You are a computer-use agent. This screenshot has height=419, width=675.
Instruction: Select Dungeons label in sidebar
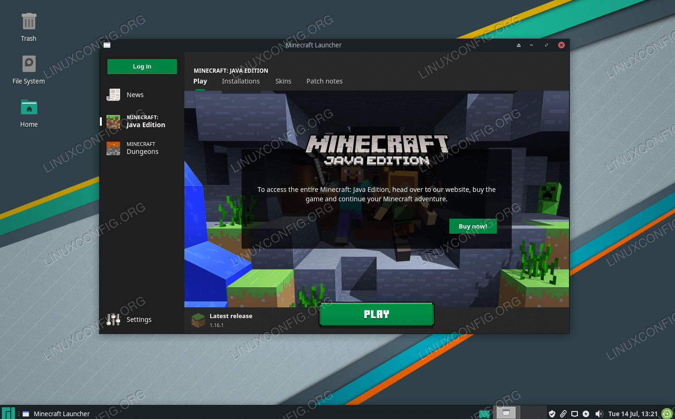(143, 152)
